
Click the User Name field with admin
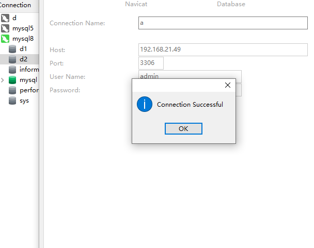190,74
